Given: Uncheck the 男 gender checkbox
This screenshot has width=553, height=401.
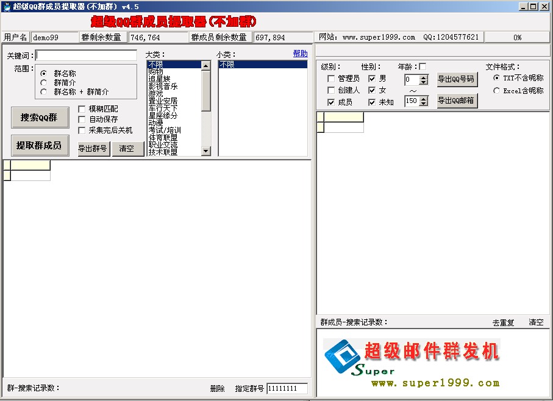Looking at the screenshot, I should [x=372, y=78].
